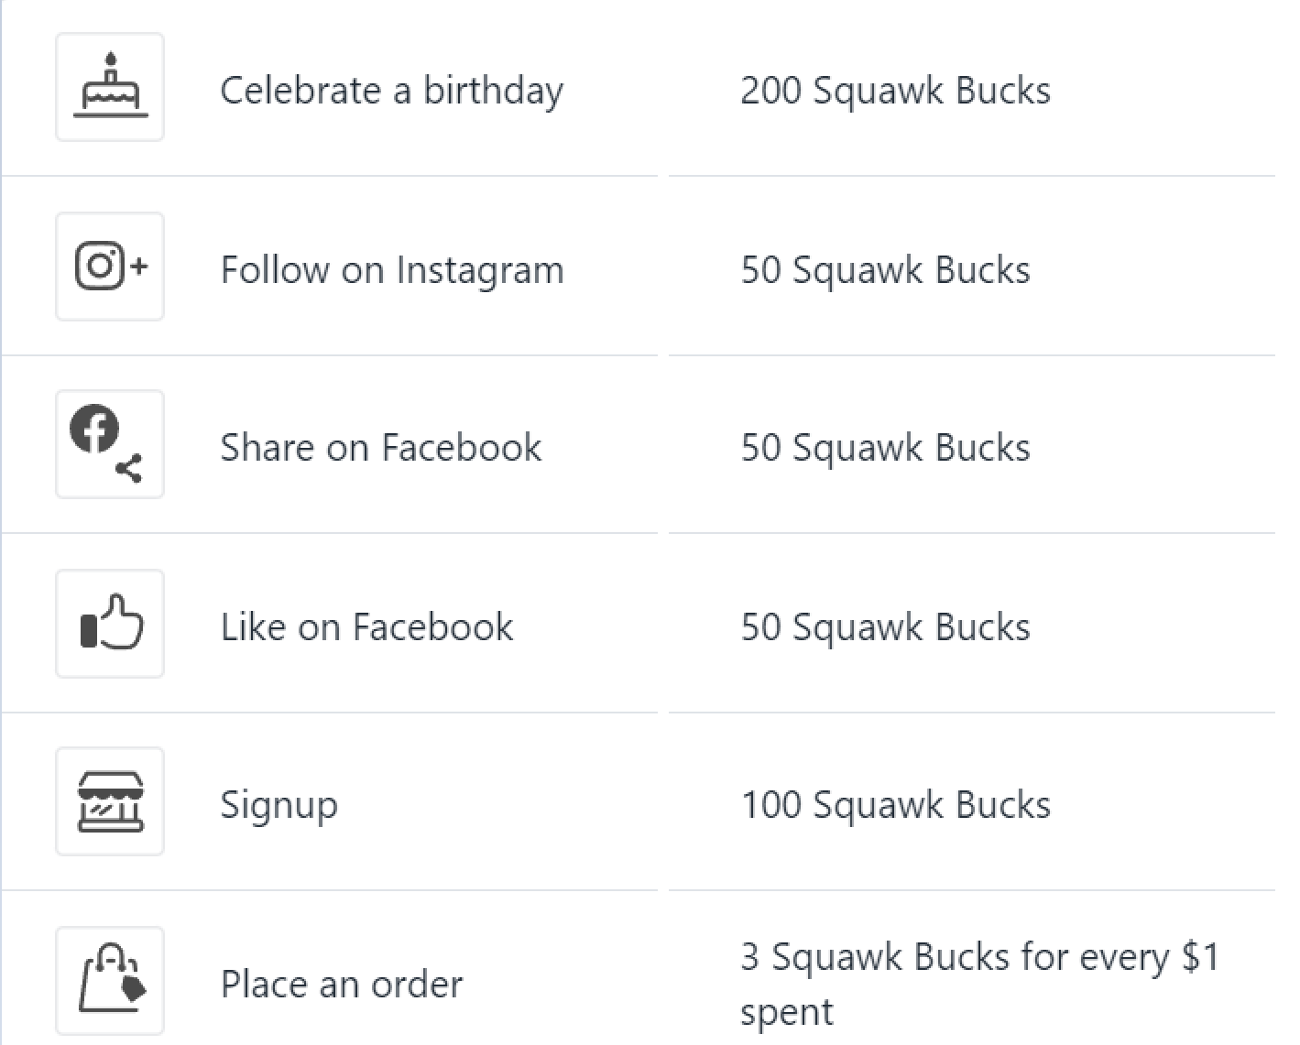Click the plus sign beside the Instagram logo

point(138,267)
